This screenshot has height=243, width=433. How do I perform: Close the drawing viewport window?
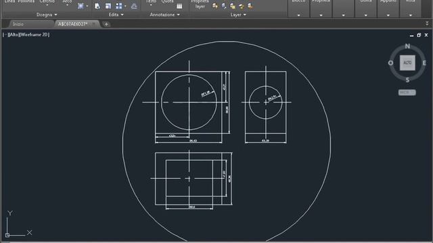[426, 35]
